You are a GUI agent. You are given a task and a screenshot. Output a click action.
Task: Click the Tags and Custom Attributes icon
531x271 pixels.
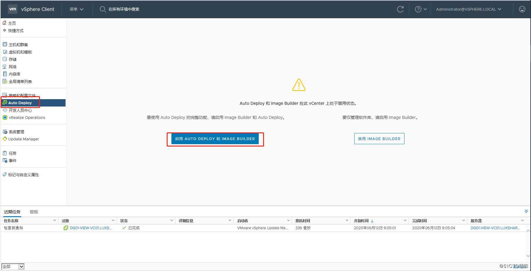(4, 174)
